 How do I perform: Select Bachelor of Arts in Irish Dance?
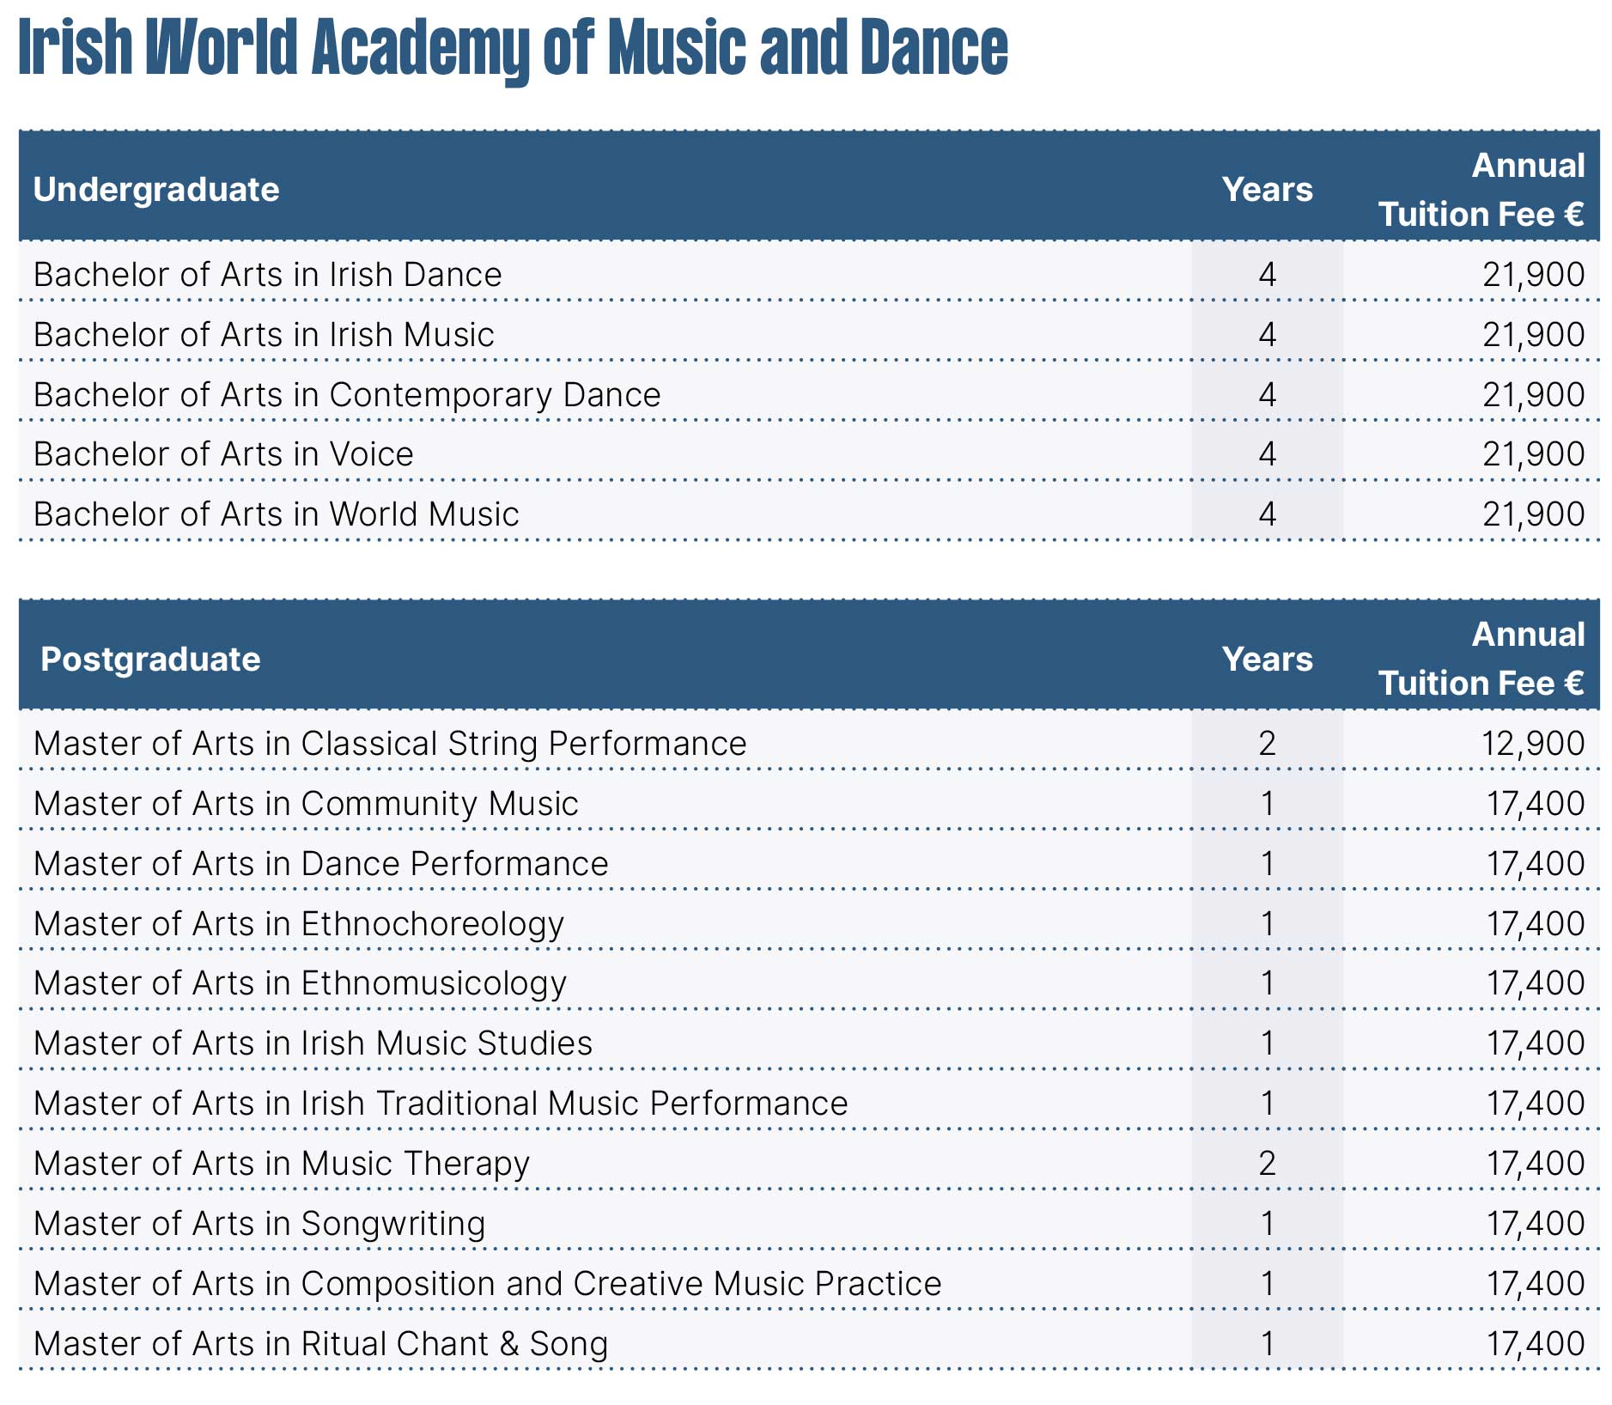268,275
